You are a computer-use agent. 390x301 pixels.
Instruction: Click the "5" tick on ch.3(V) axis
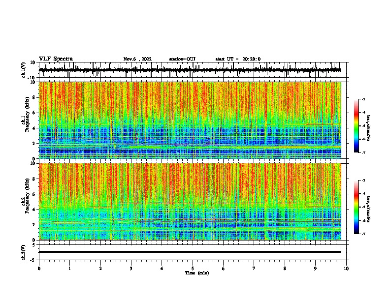[34, 244]
